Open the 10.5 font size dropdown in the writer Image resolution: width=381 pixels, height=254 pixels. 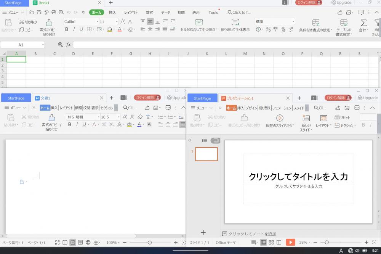(118, 117)
